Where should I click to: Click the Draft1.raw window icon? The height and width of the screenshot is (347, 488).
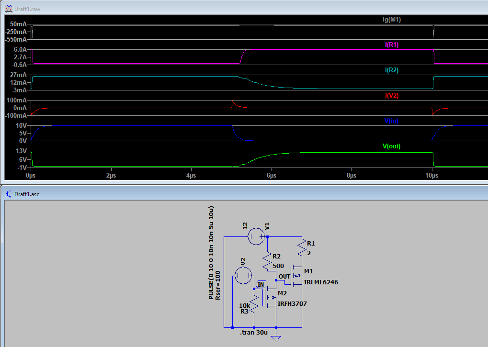(x=9, y=9)
